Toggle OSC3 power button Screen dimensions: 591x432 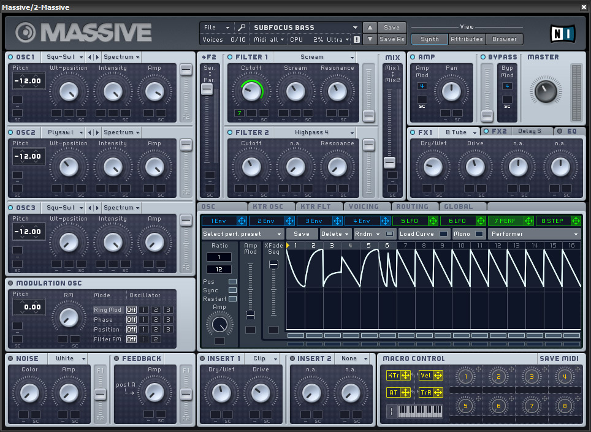[x=10, y=208]
